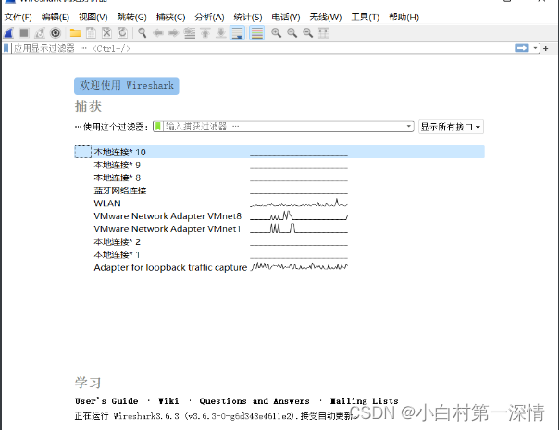
Task: Open the Questions and Answers link
Action: point(255,400)
